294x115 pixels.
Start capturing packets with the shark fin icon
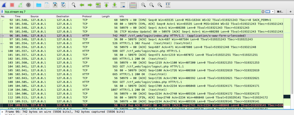click(x=3, y=5)
